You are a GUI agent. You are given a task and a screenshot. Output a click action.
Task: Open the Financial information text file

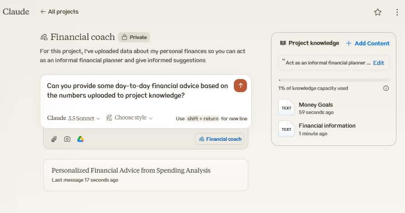click(327, 129)
